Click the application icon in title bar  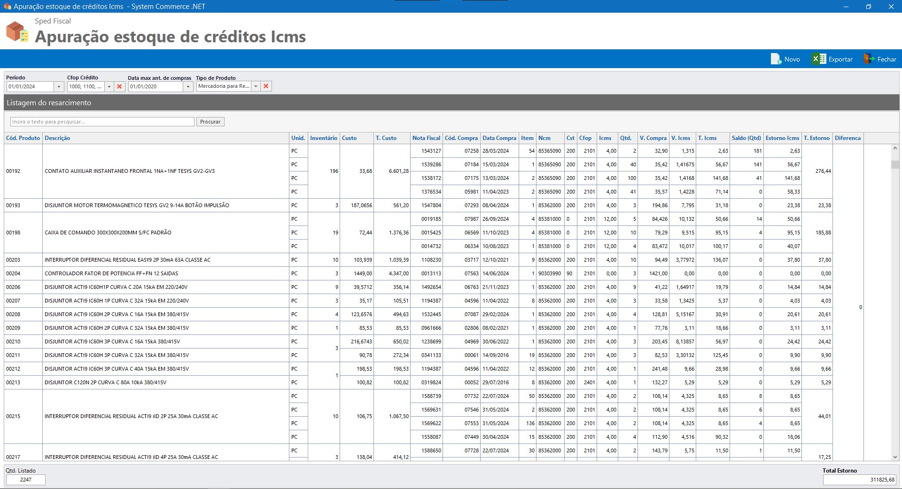[x=7, y=7]
